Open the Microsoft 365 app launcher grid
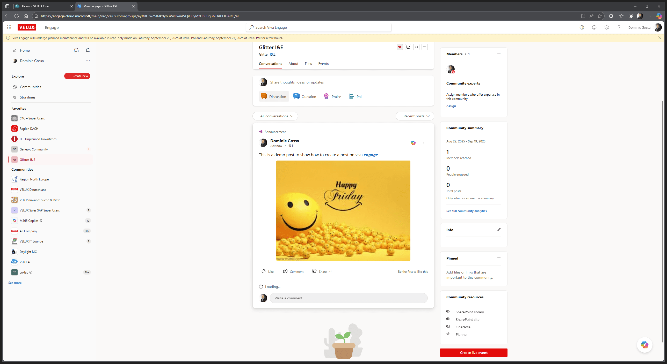 click(9, 27)
